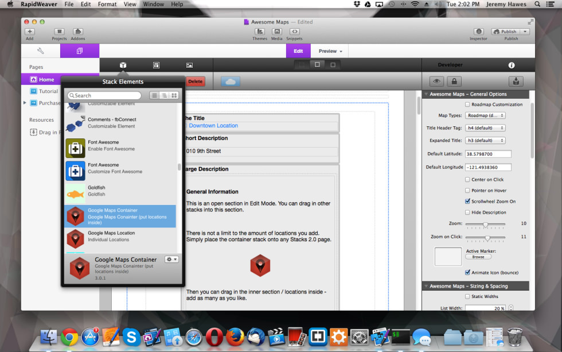Viewport: 562px width, 352px height.
Task: Click the download-to-box button in stack settings
Action: point(516,82)
